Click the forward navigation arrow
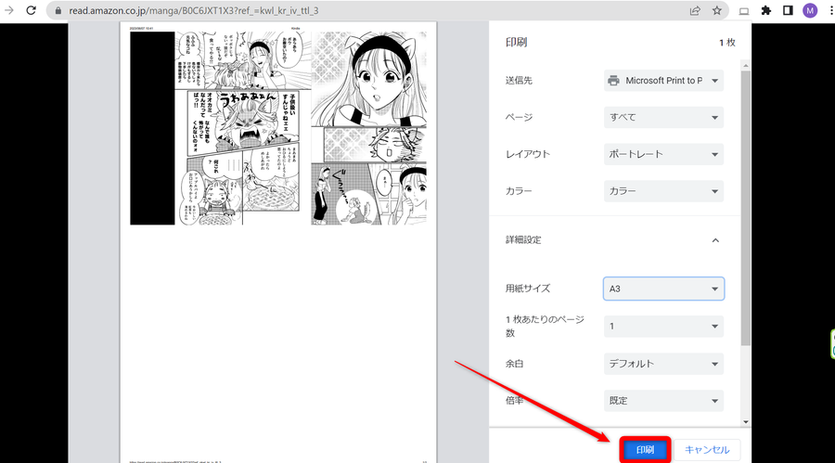835x463 pixels. click(9, 10)
